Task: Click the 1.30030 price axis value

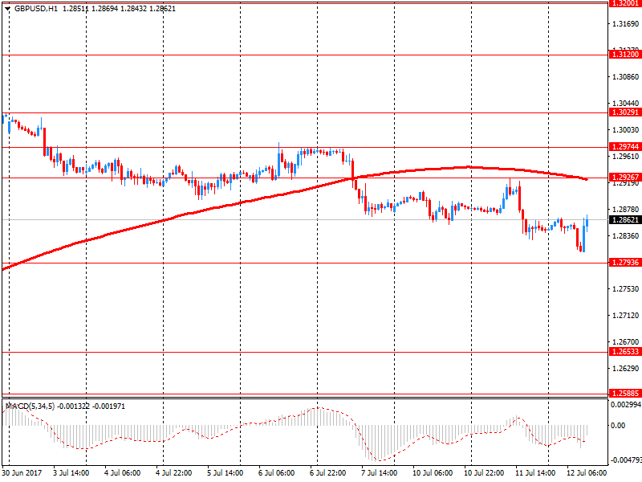Action: (625, 130)
